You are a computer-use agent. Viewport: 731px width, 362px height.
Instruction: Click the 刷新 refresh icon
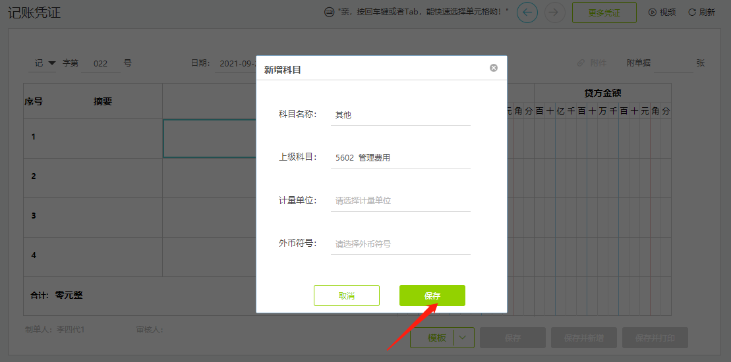(692, 13)
